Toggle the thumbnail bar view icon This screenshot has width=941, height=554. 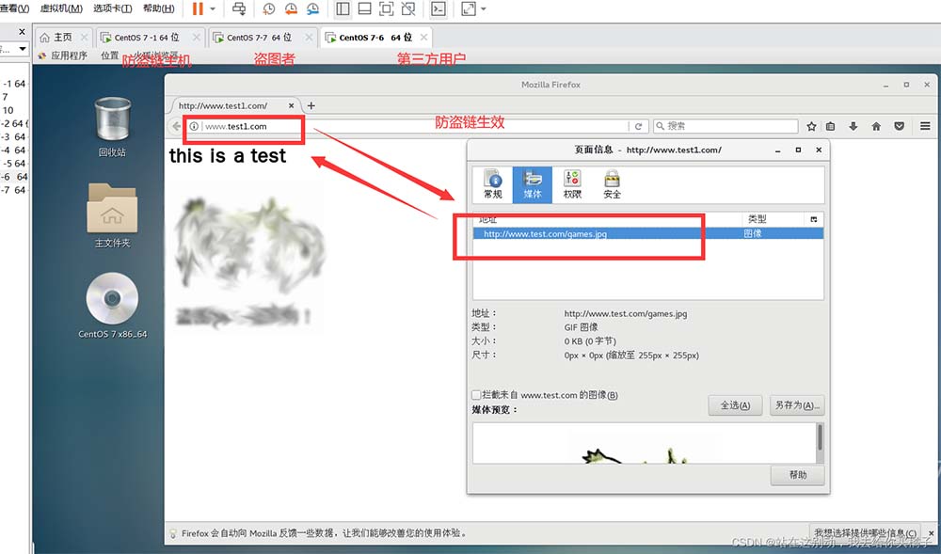pyautogui.click(x=364, y=8)
